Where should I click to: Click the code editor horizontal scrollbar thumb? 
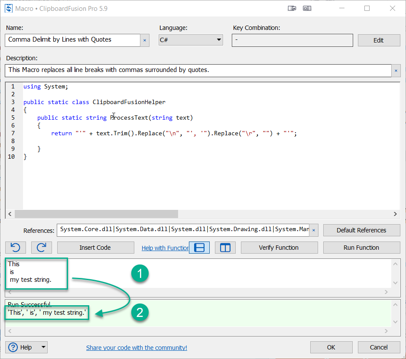click(x=96, y=214)
